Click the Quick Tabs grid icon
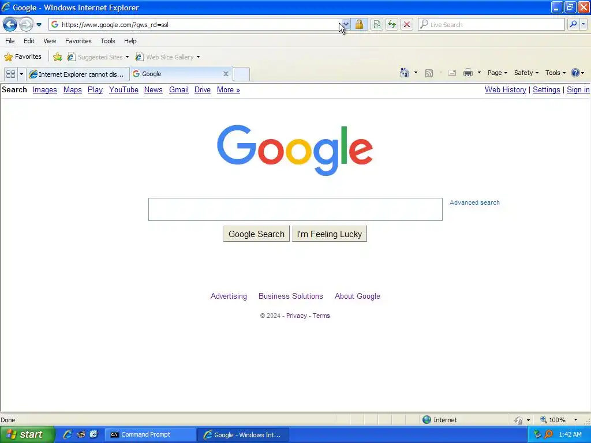 tap(10, 74)
